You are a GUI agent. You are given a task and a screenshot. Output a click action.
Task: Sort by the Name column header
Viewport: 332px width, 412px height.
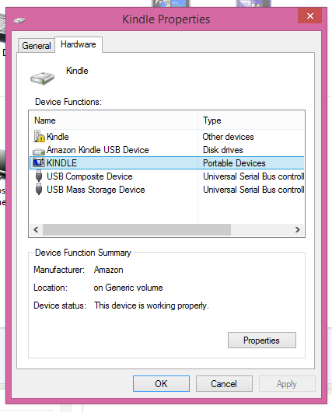coord(114,120)
